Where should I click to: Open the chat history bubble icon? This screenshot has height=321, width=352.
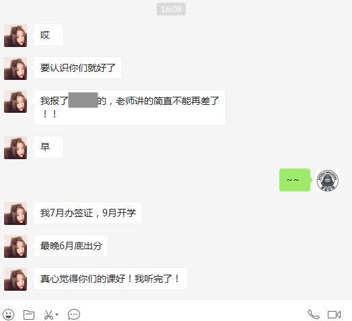[74, 314]
